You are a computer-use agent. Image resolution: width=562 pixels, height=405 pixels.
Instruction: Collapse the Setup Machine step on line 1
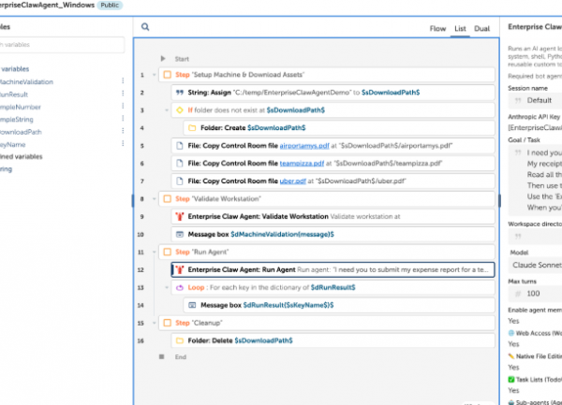(x=155, y=75)
